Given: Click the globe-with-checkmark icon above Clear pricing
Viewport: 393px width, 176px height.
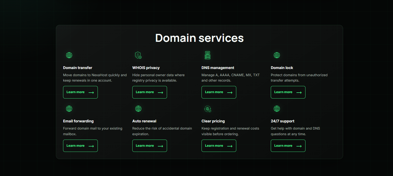Looking at the screenshot, I should (207, 109).
